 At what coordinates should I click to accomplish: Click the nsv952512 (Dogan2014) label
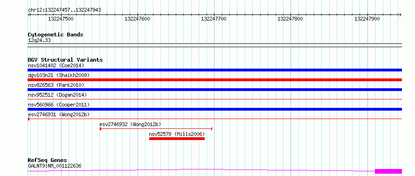[57, 95]
